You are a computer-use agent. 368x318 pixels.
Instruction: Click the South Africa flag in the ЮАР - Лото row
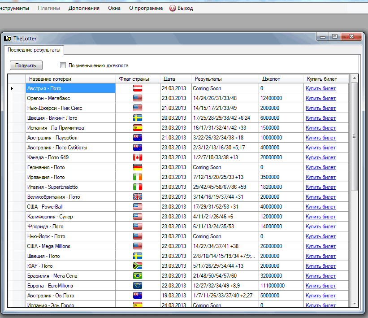[x=138, y=266]
